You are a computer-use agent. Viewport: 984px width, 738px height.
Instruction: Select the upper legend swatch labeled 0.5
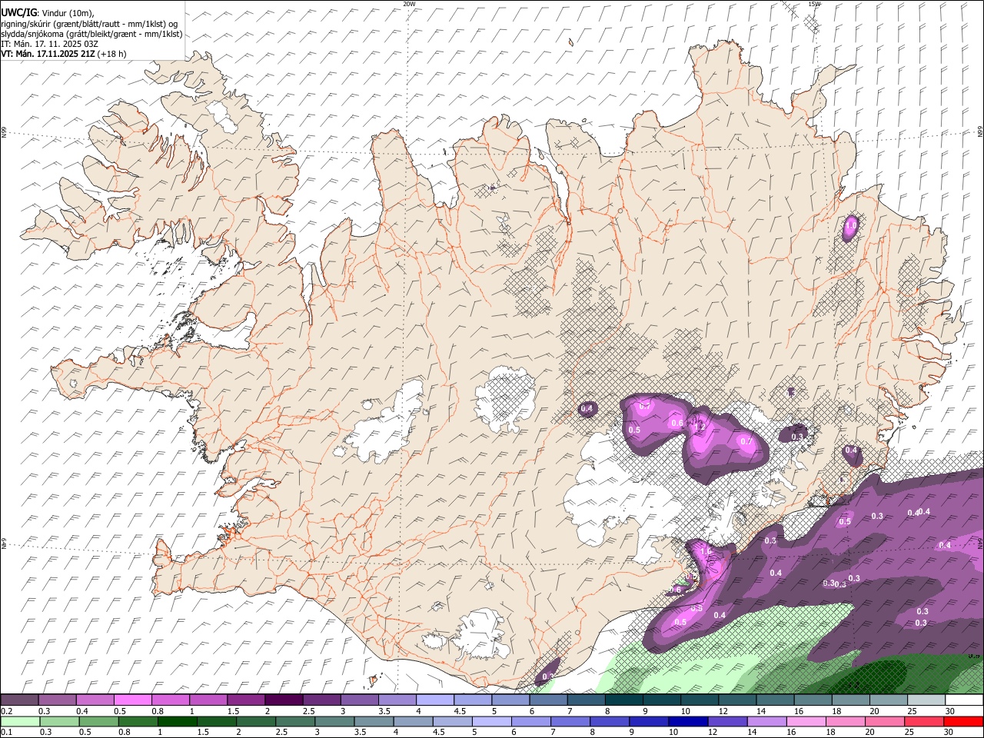coord(132,700)
